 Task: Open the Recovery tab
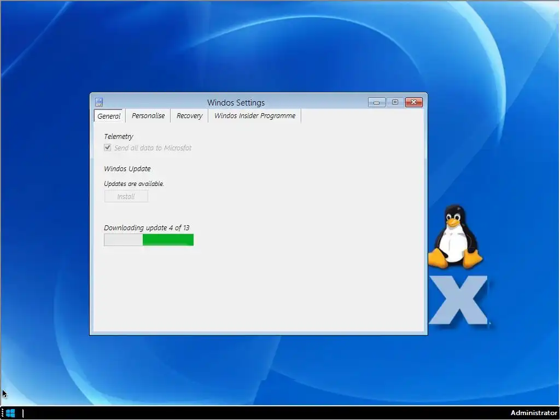(189, 116)
